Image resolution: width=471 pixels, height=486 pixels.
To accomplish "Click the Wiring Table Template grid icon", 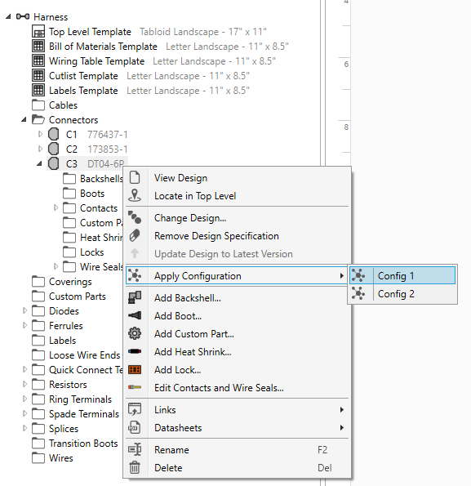I will pos(38,60).
